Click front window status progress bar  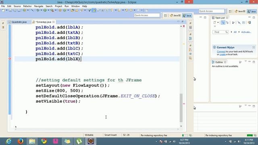tap(185, 135)
